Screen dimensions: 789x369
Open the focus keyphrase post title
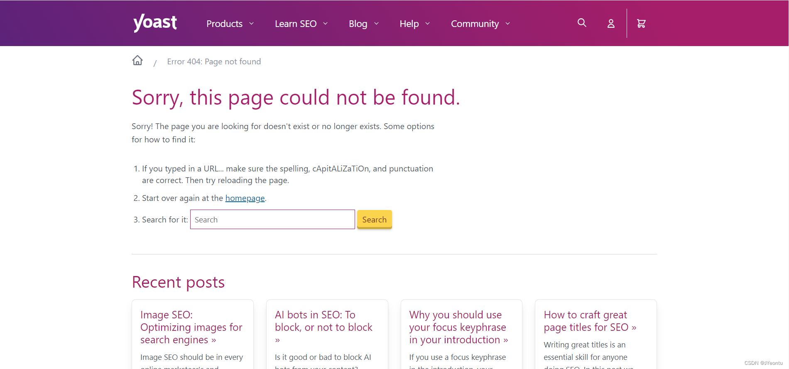[x=458, y=327]
